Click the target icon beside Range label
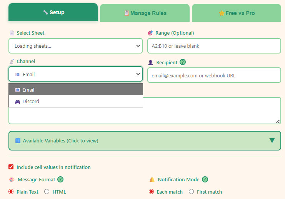 (150, 33)
